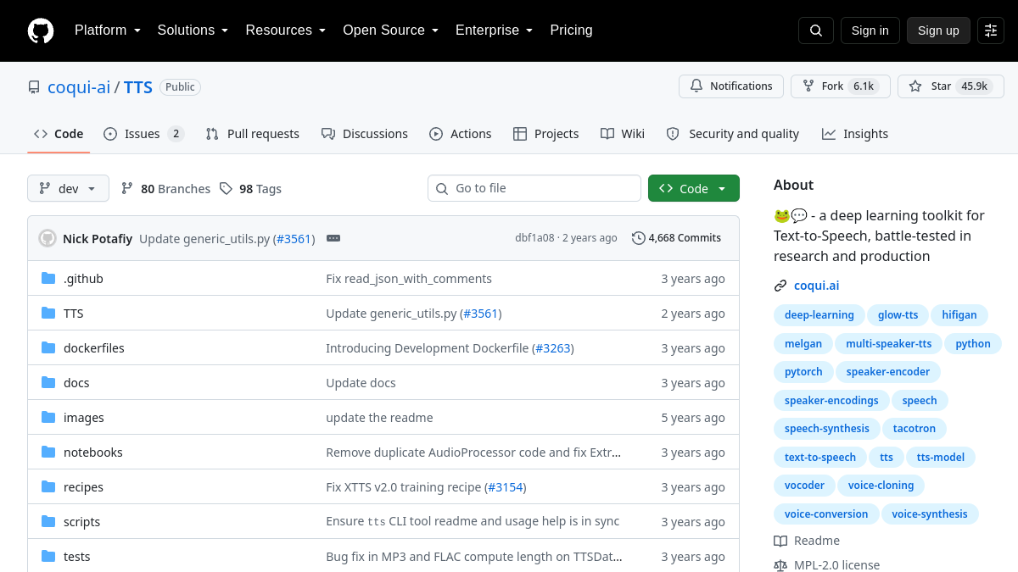Select the voice-cloning topic tag
Viewport: 1018px width, 572px height.
(x=881, y=486)
